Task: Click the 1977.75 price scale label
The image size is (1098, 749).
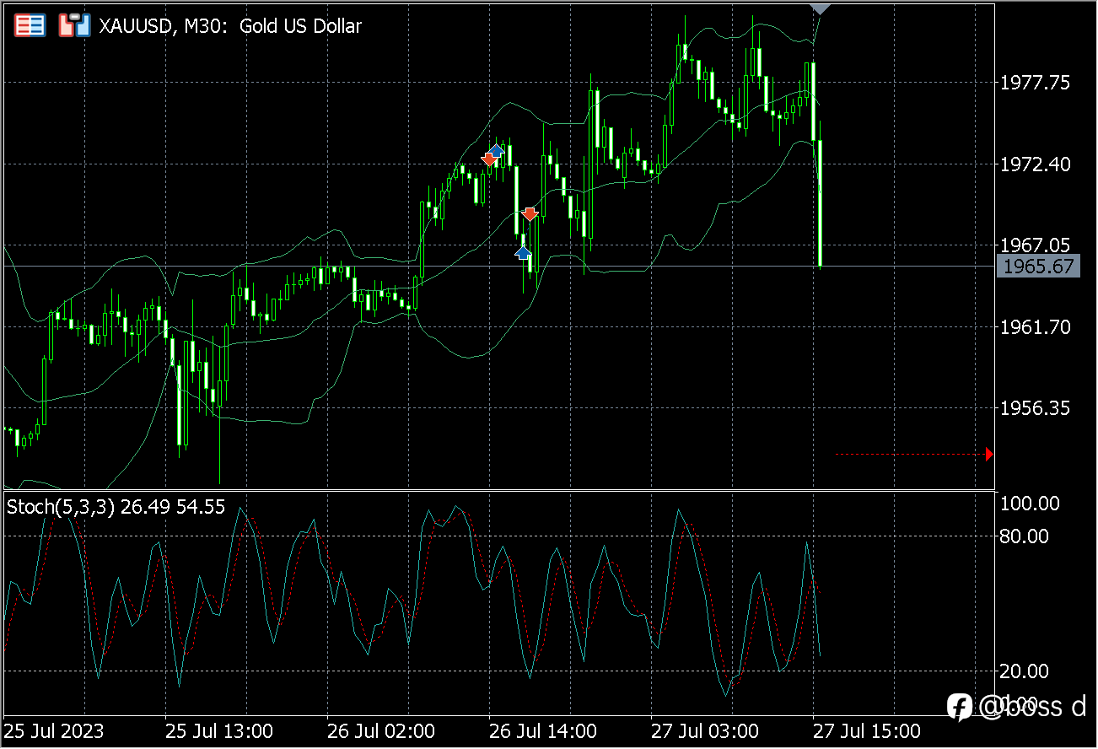Action: [x=1035, y=83]
